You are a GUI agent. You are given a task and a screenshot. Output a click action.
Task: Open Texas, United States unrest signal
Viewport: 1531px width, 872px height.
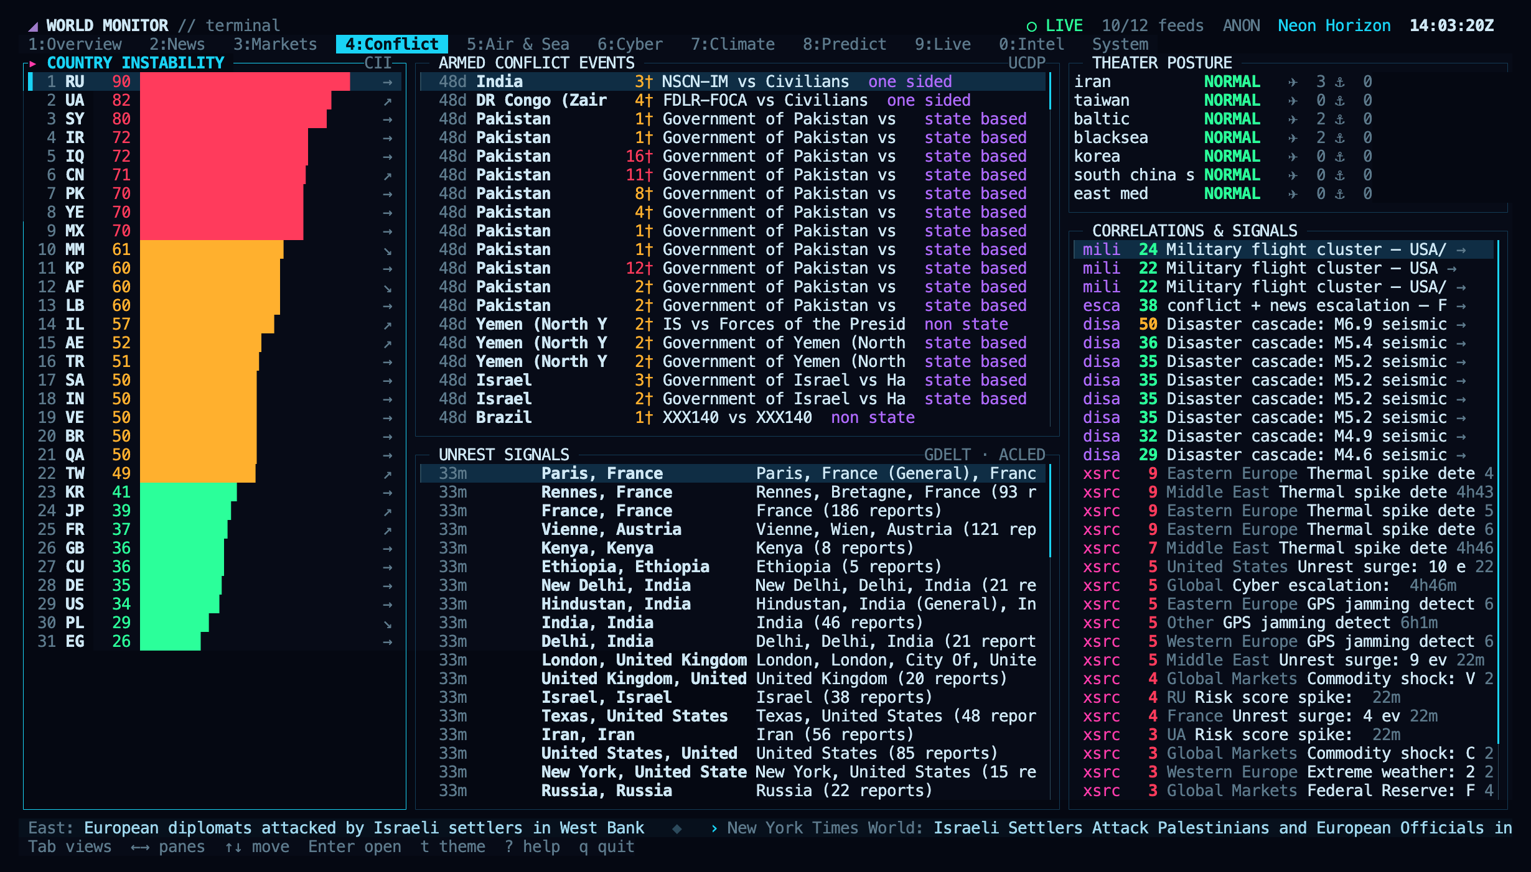(x=733, y=716)
